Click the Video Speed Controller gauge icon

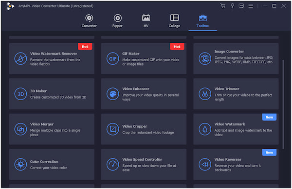tap(113, 165)
